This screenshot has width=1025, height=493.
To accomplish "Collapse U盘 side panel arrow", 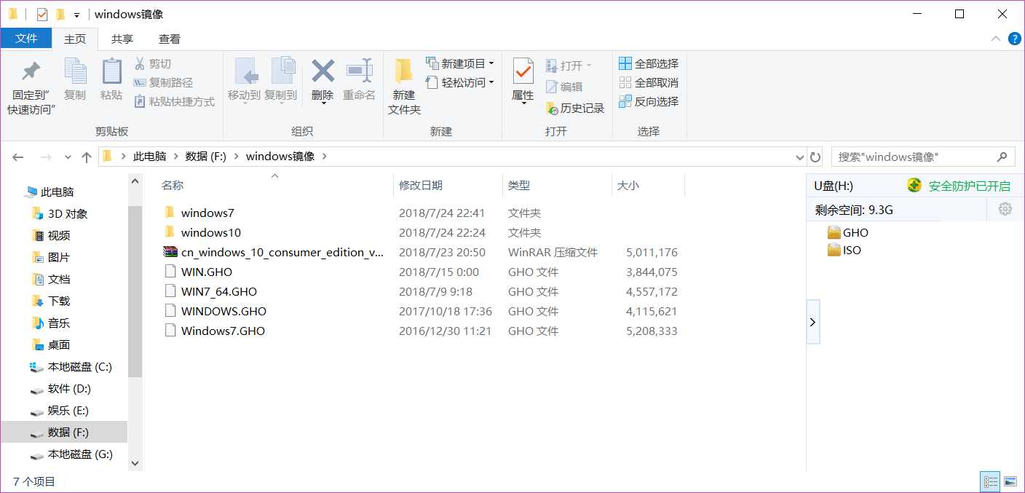I will coord(813,322).
